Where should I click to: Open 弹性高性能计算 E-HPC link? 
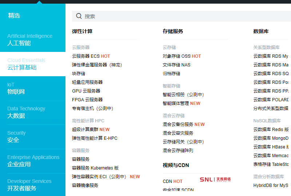pyautogui.click(x=95, y=138)
